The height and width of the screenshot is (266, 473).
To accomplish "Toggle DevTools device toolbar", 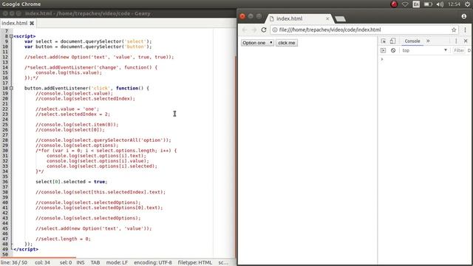I will [x=392, y=41].
